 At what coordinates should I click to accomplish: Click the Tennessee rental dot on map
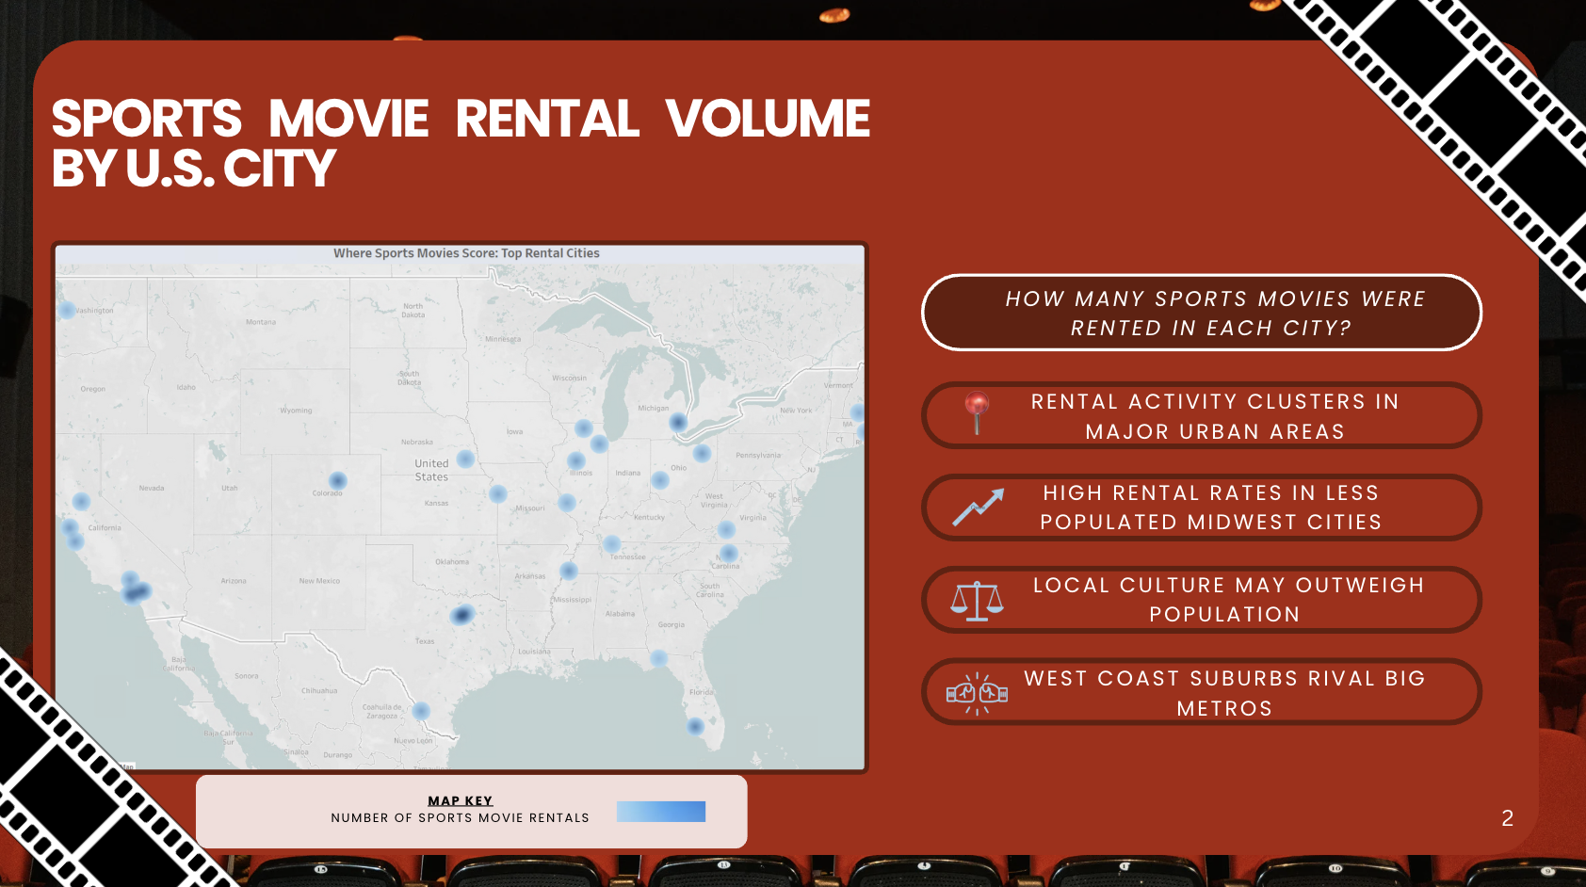[612, 544]
